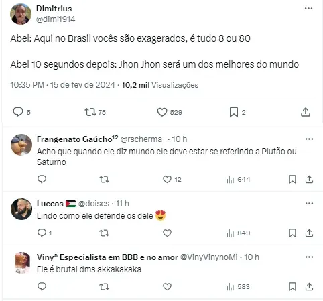The width and height of the screenshot is (323, 301).
Task: Open the @rscherma_ profile handle
Action: [x=143, y=139]
